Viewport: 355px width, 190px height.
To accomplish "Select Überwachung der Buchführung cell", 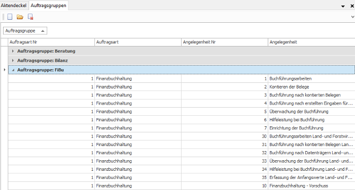I will (311, 112).
